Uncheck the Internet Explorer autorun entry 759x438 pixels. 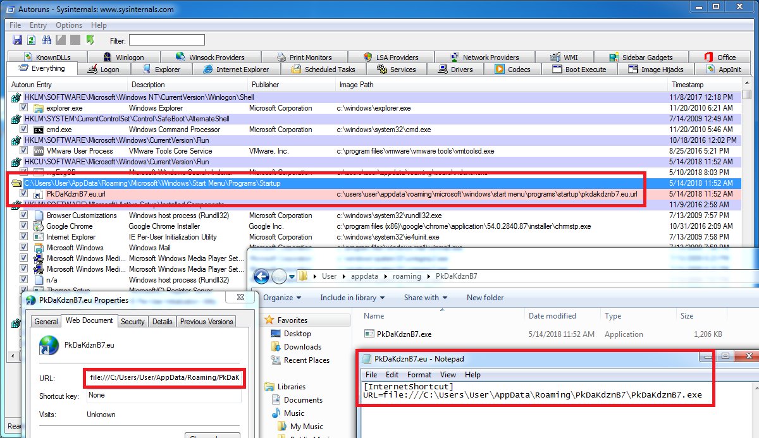(x=24, y=237)
